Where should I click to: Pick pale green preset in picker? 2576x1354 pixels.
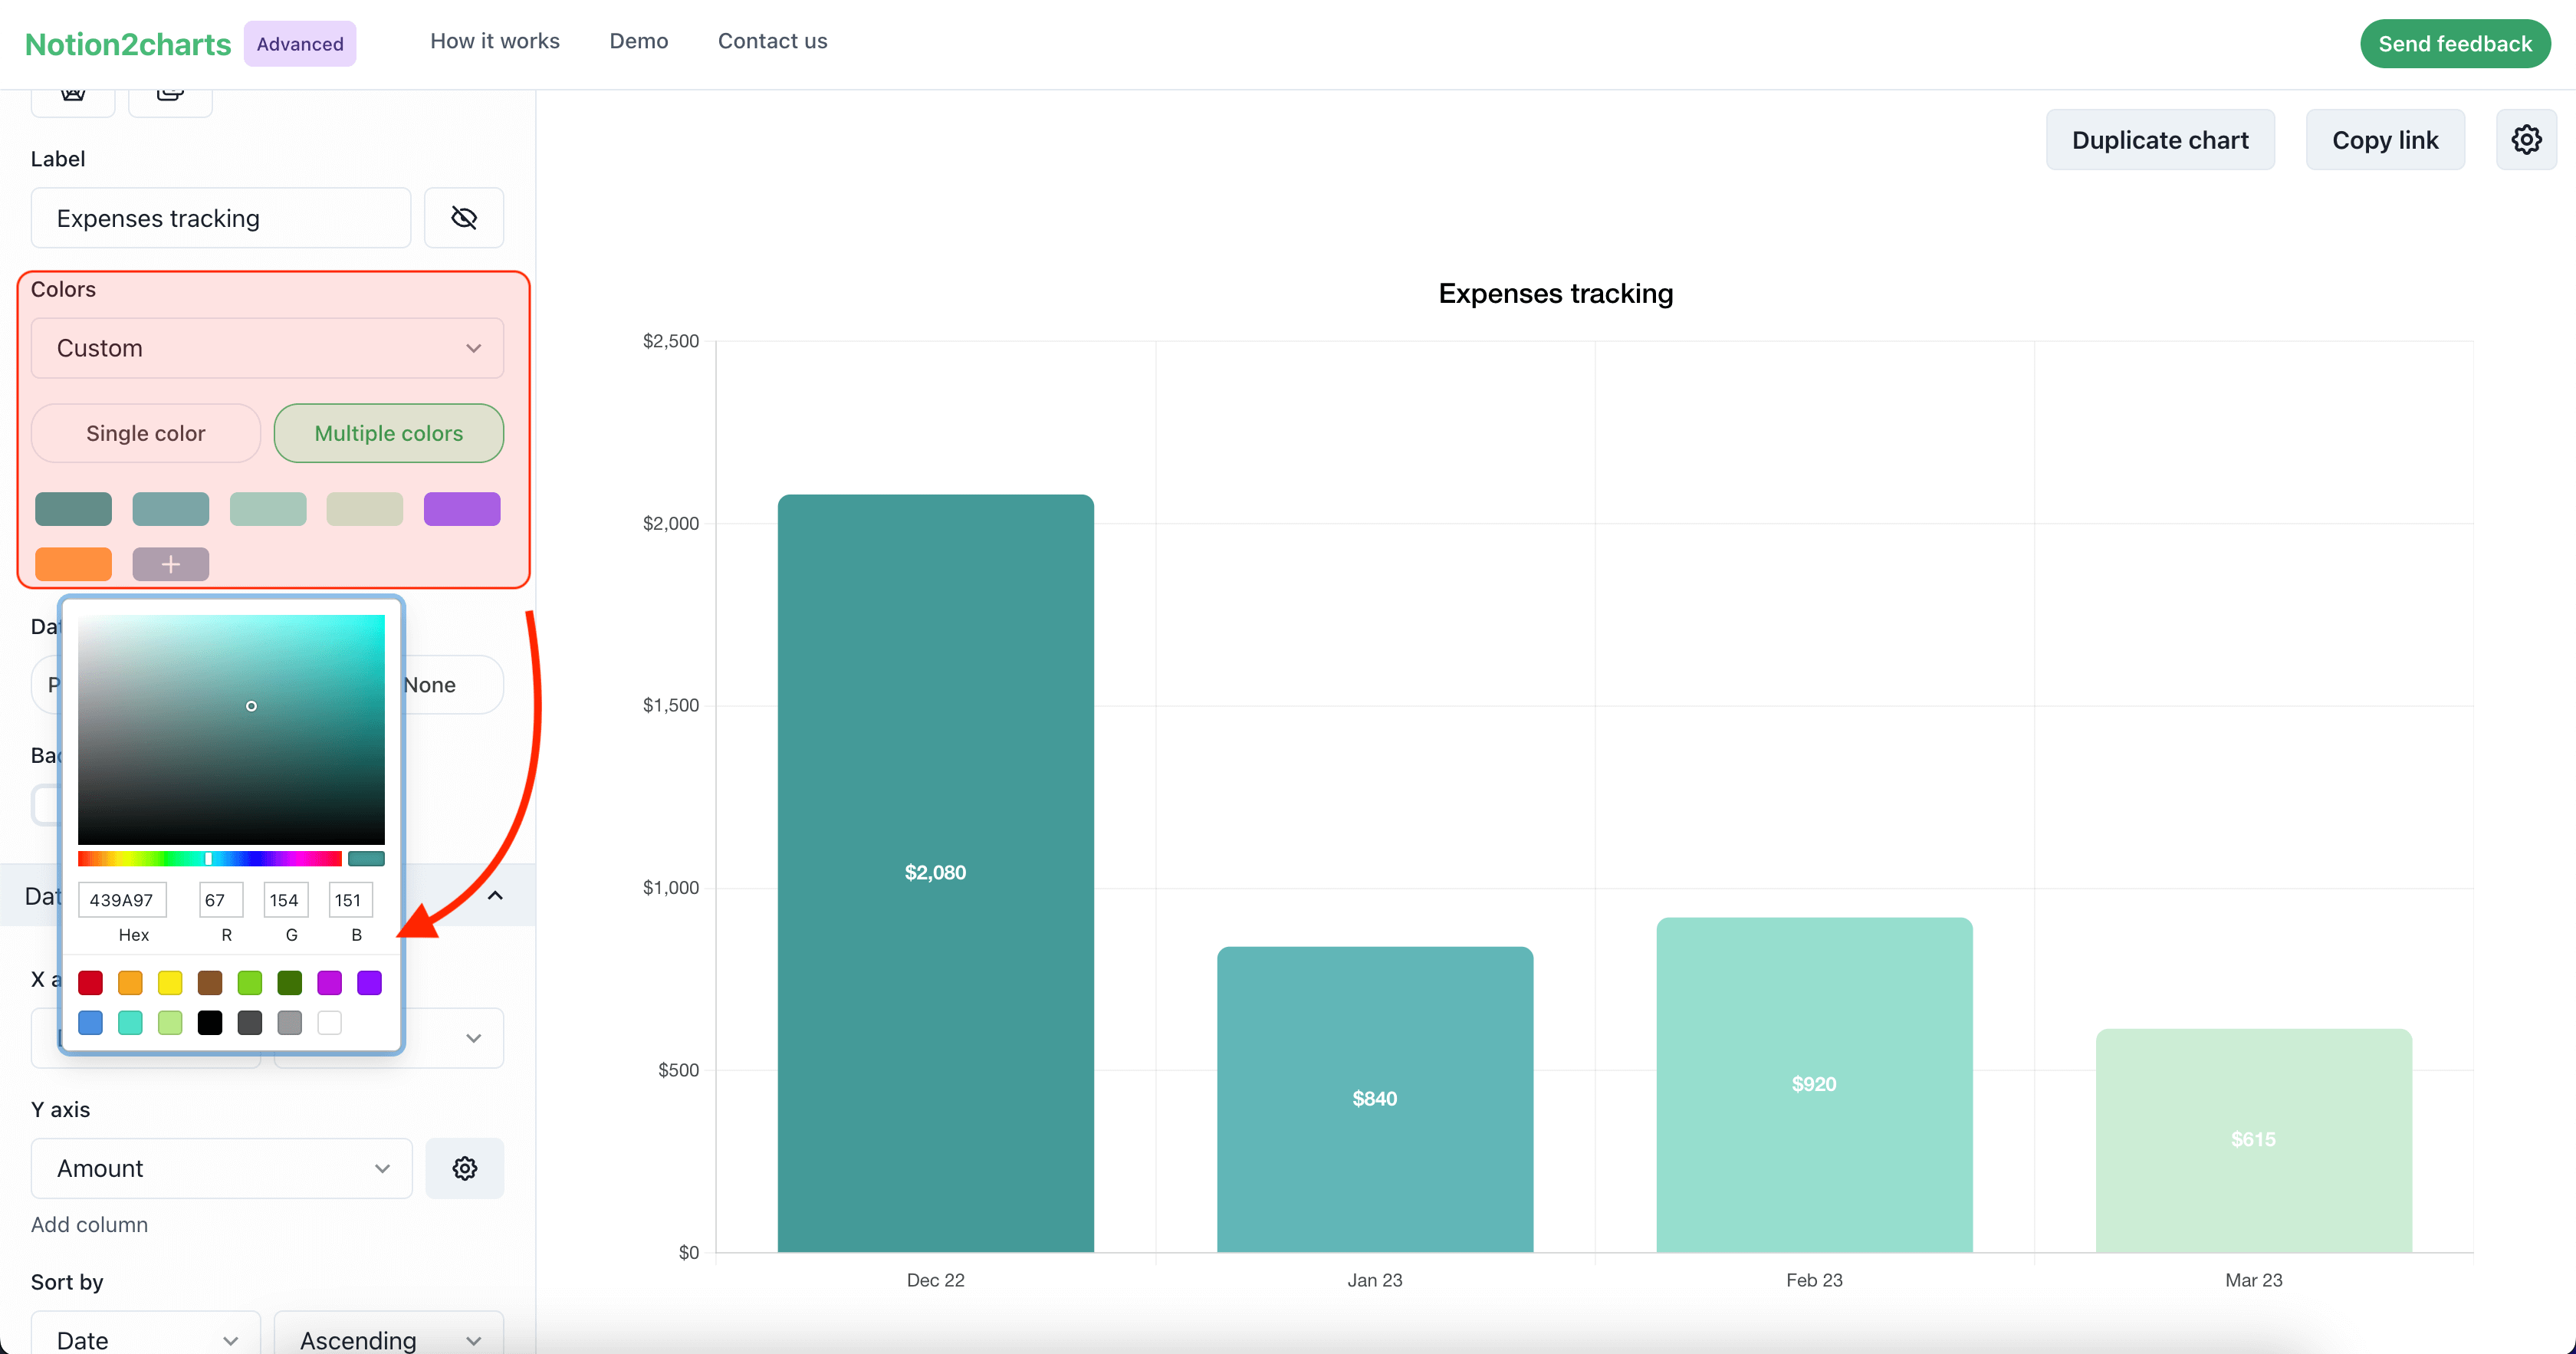170,1023
